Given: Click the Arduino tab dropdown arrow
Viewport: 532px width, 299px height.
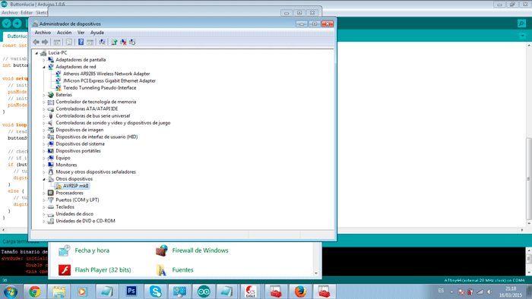Looking at the screenshot, I should tap(523, 36).
